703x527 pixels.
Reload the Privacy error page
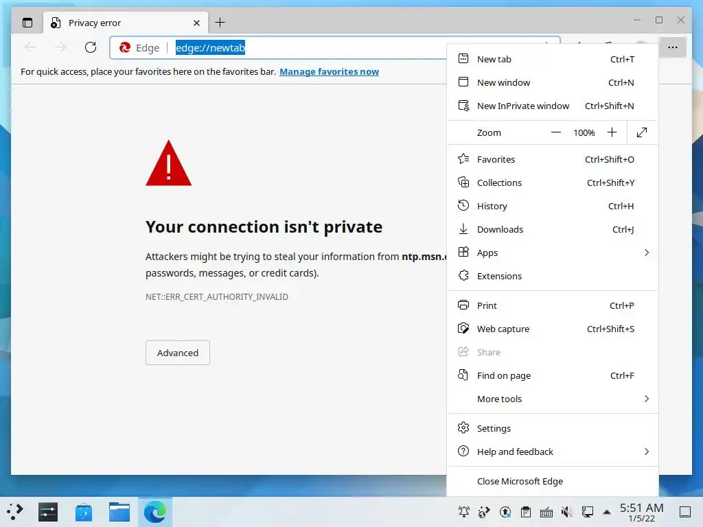[91, 47]
